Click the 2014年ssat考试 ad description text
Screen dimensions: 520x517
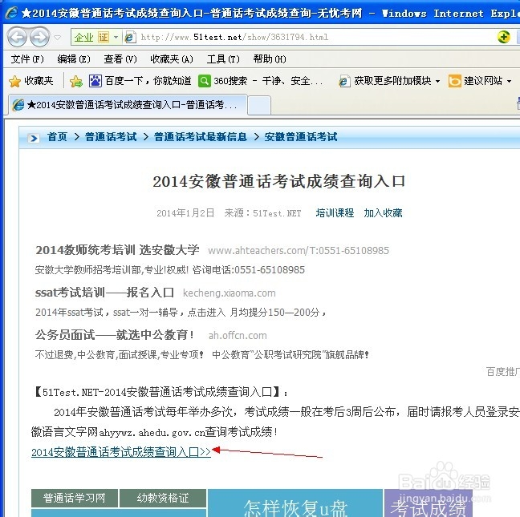[x=181, y=313]
